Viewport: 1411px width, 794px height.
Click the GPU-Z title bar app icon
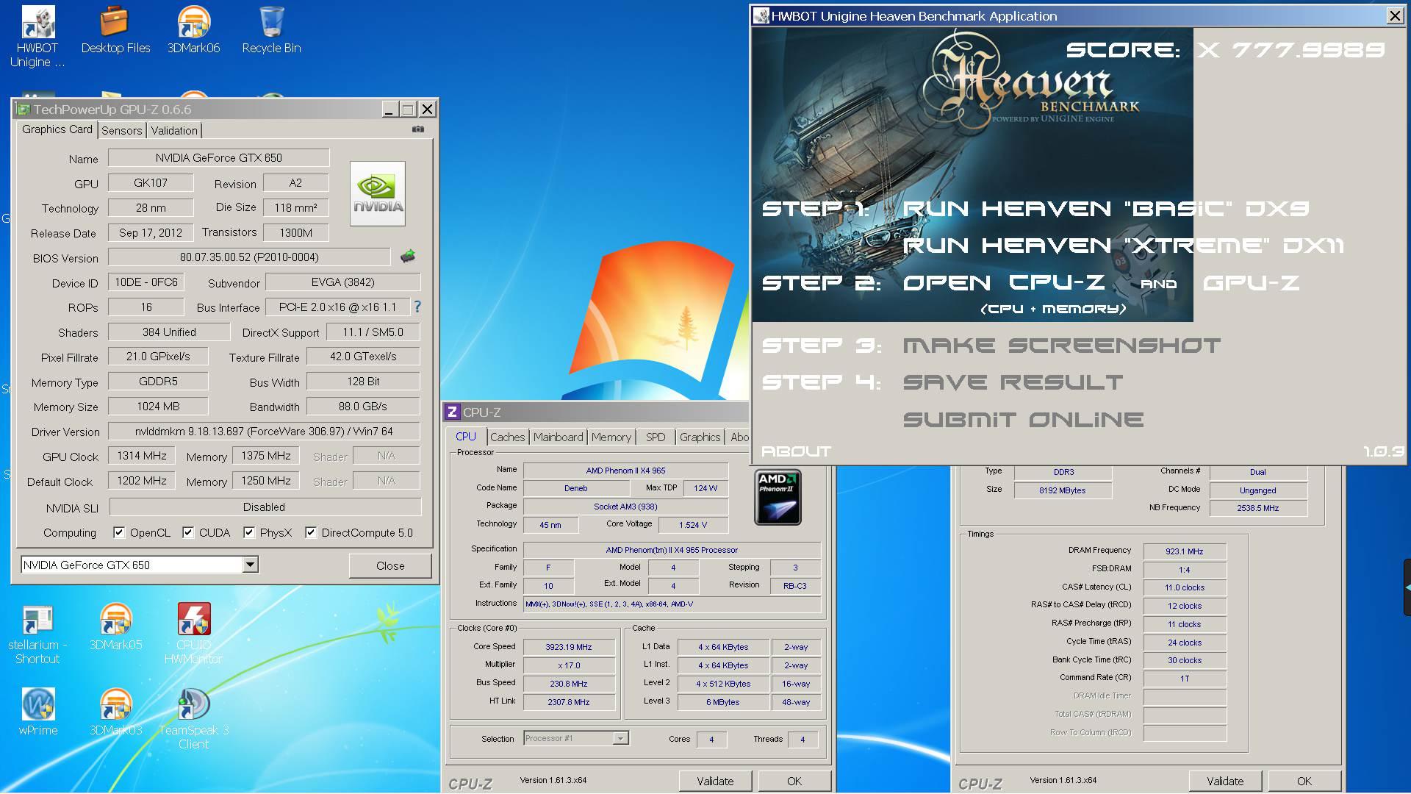pos(24,110)
